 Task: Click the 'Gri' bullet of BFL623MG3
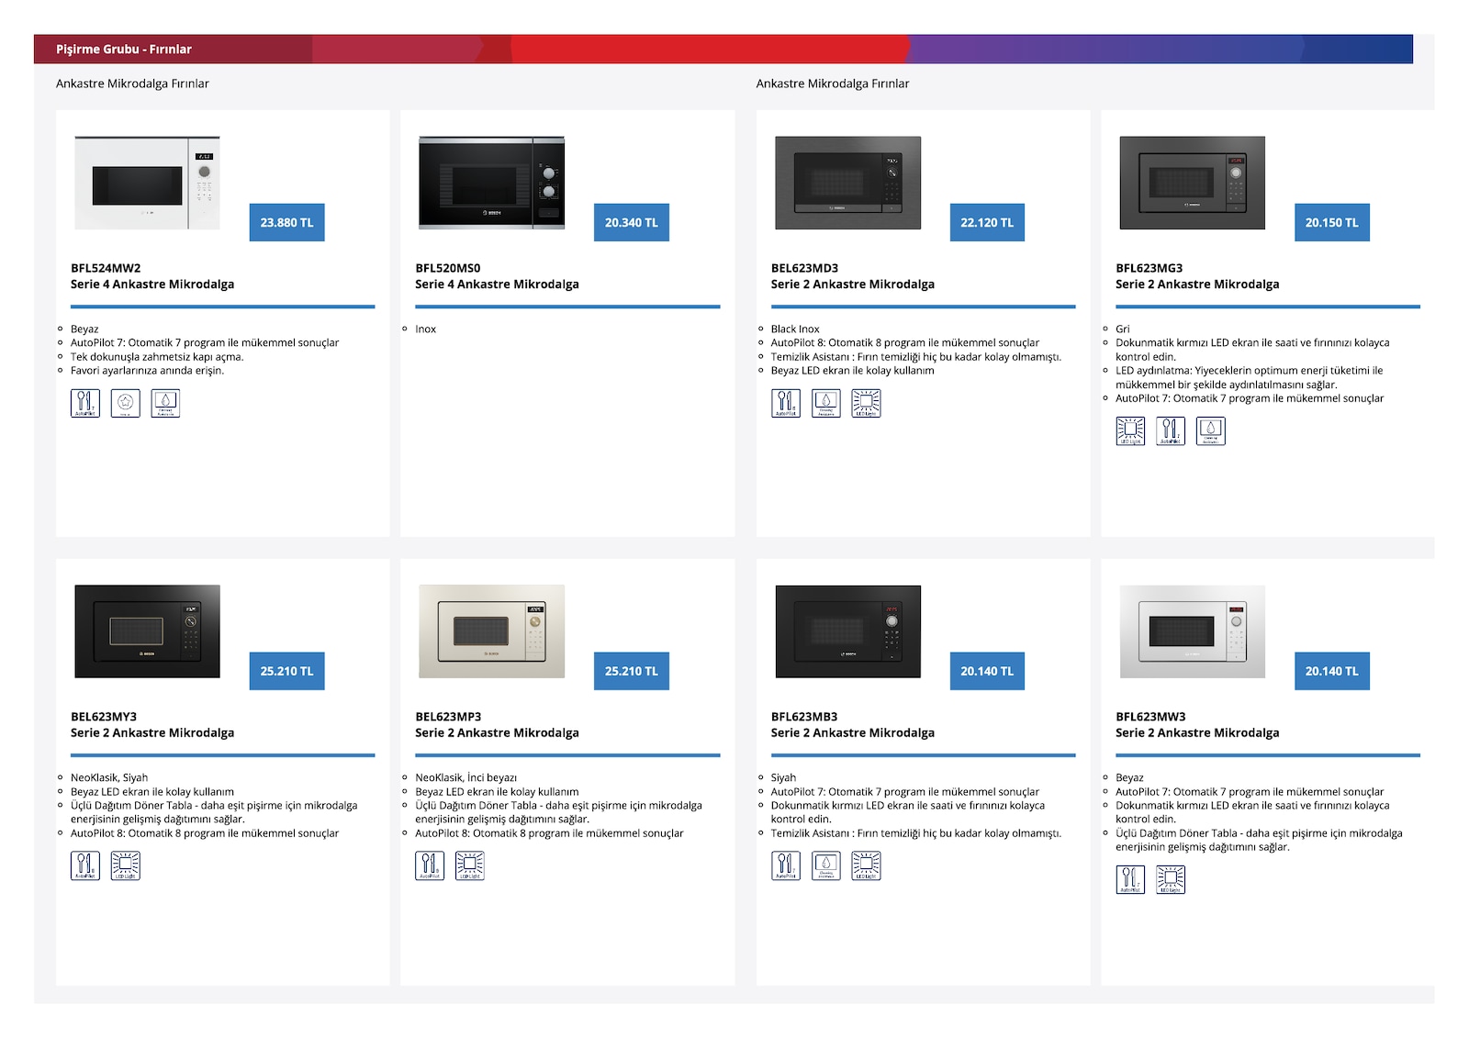1123,329
